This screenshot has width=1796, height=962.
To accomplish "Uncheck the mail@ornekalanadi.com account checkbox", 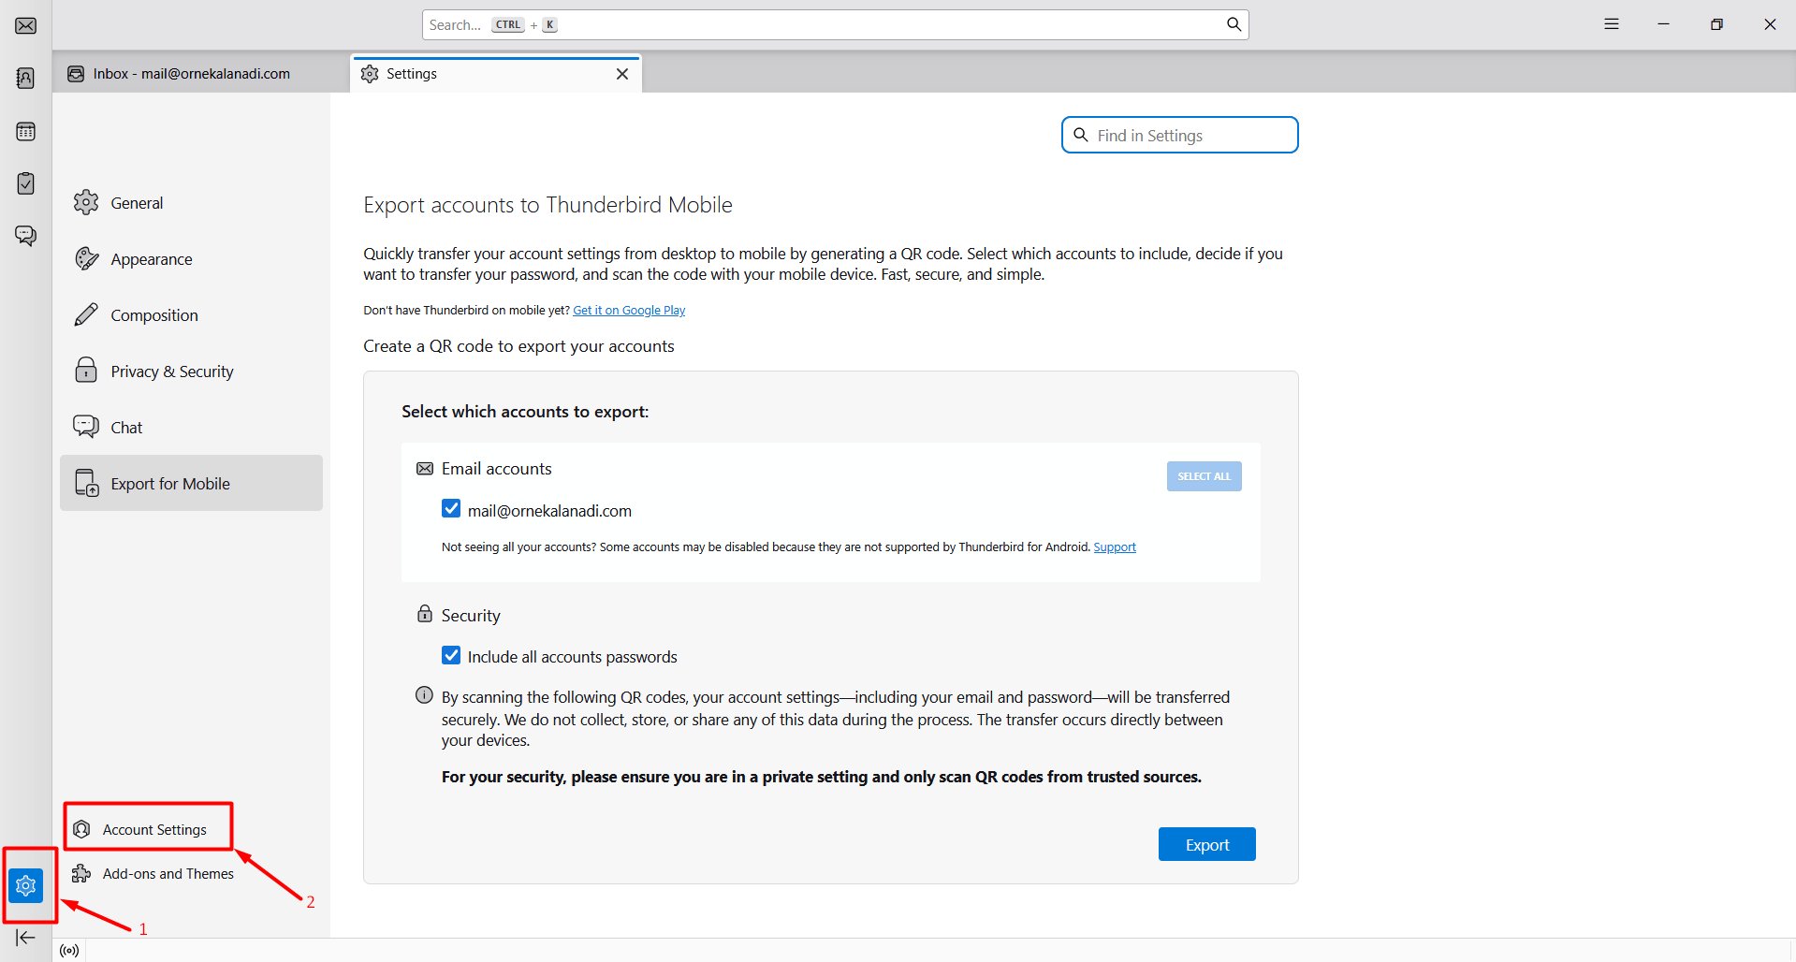I will (x=451, y=509).
